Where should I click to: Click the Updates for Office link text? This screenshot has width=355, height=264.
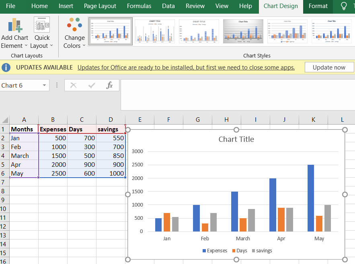click(186, 68)
